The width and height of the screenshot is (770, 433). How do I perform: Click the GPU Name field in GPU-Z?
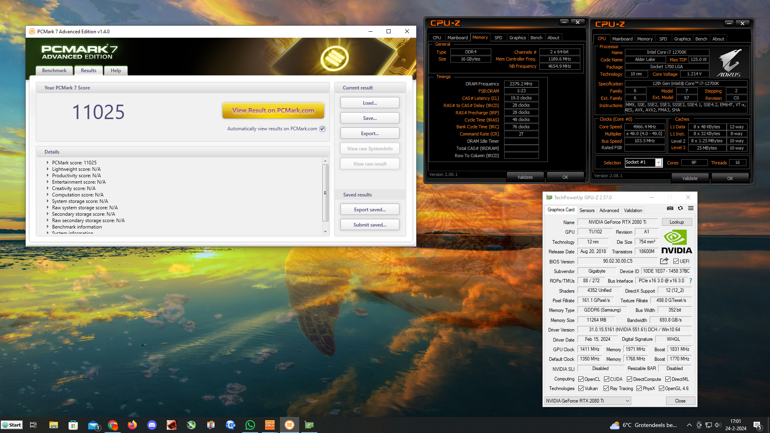617,222
